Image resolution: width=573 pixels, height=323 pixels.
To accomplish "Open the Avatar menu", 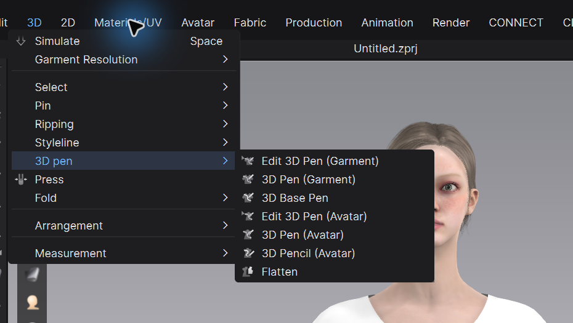I will point(198,23).
